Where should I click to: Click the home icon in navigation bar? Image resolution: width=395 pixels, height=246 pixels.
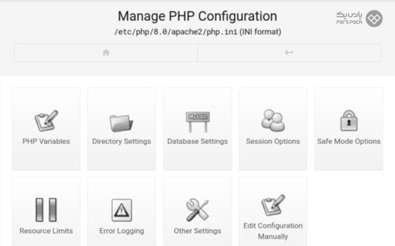coord(106,53)
